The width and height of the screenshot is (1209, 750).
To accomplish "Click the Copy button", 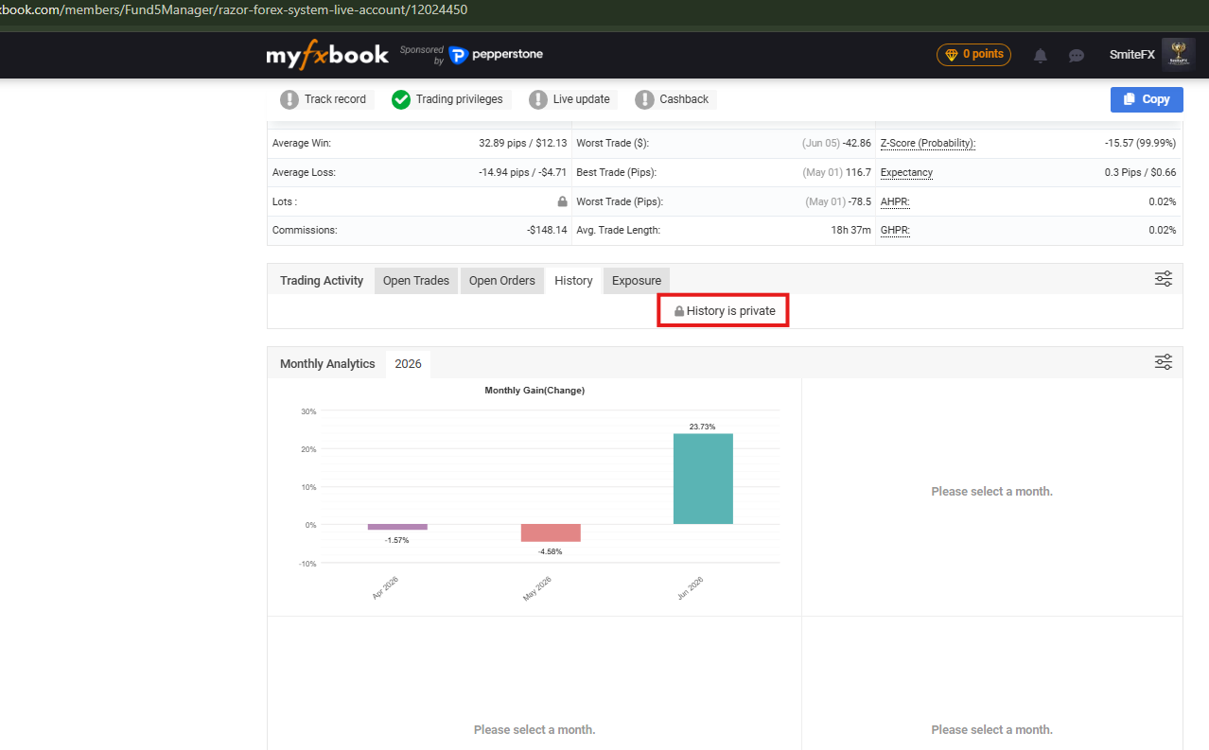I will (1147, 99).
